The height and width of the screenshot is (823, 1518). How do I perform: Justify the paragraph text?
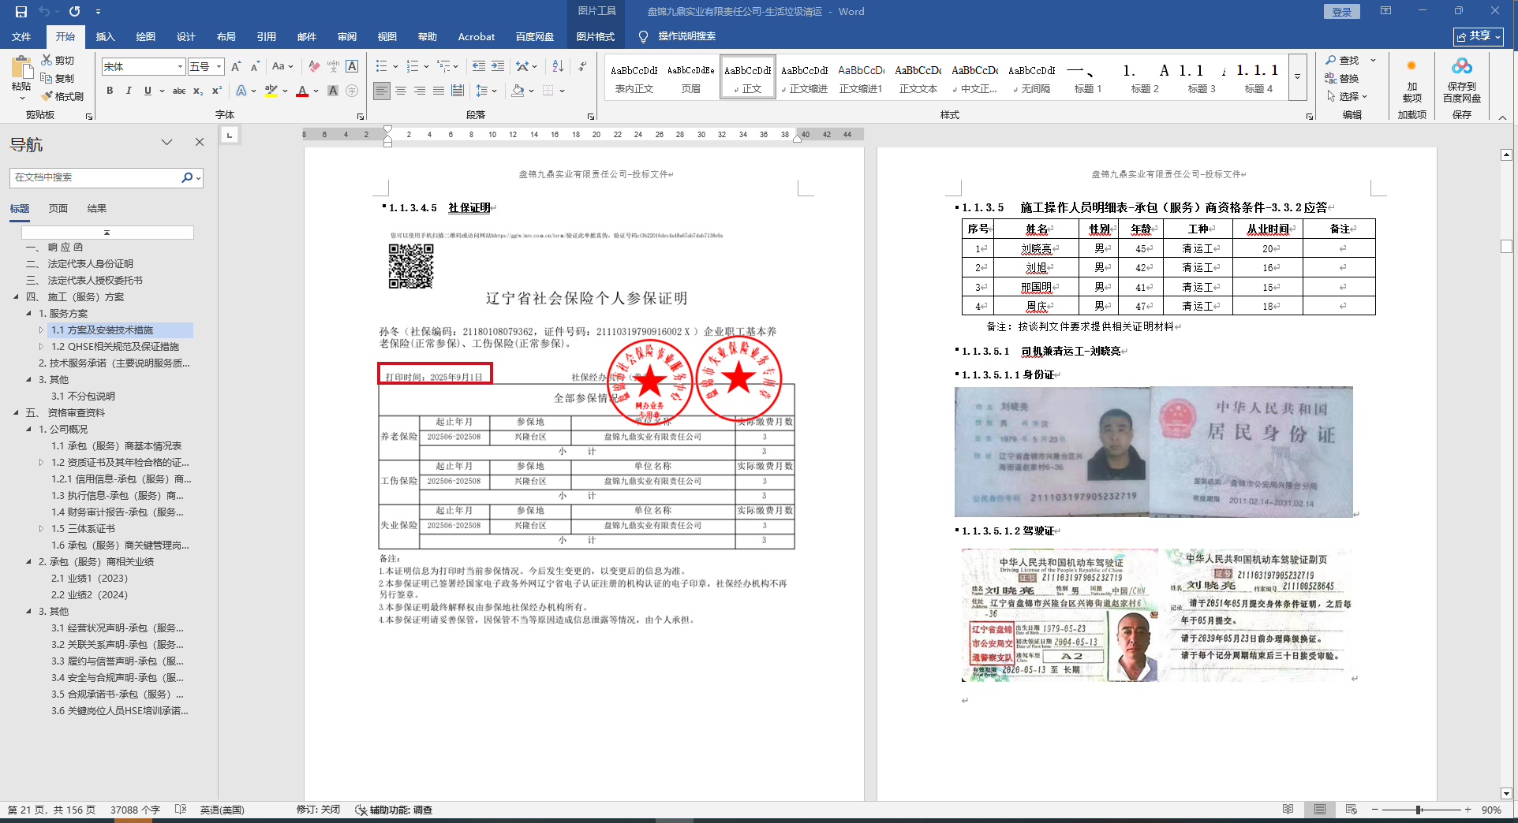coord(439,91)
